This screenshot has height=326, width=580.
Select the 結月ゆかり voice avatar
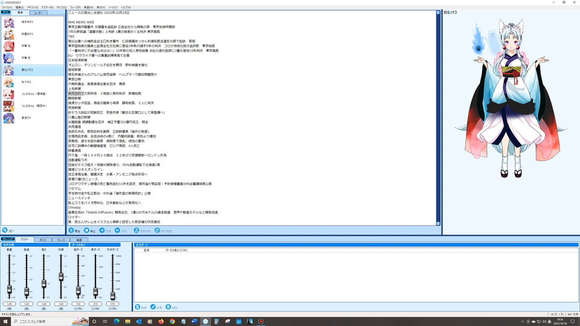tap(8, 22)
